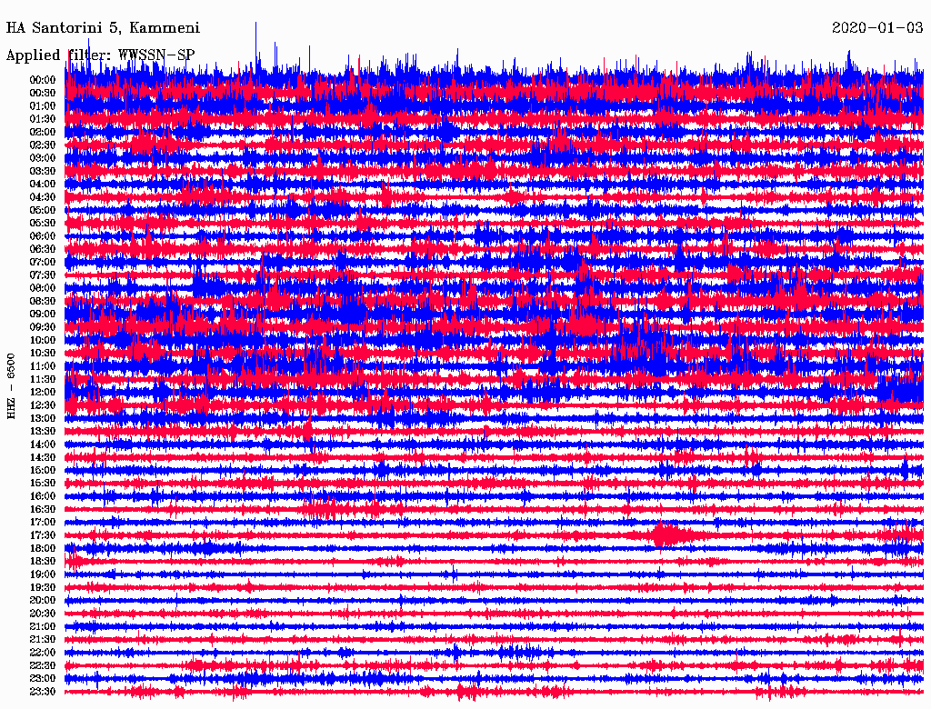Select the 18:00 time label
This screenshot has width=931, height=709.
43,549
